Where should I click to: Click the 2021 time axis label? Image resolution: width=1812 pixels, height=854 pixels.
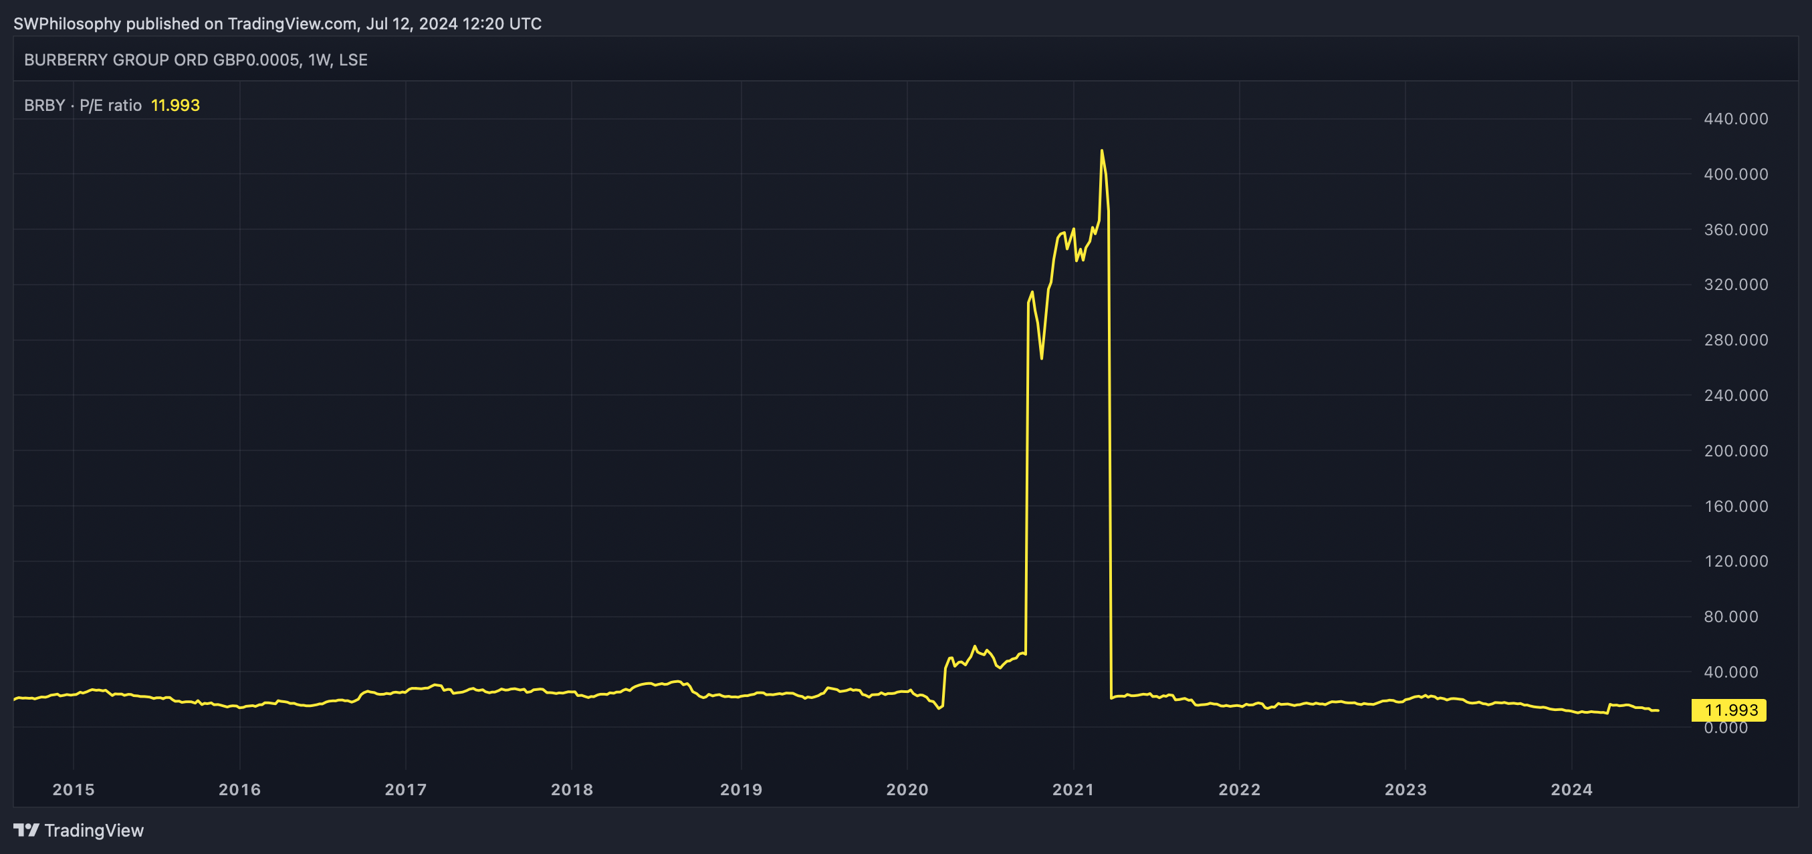click(x=1072, y=789)
